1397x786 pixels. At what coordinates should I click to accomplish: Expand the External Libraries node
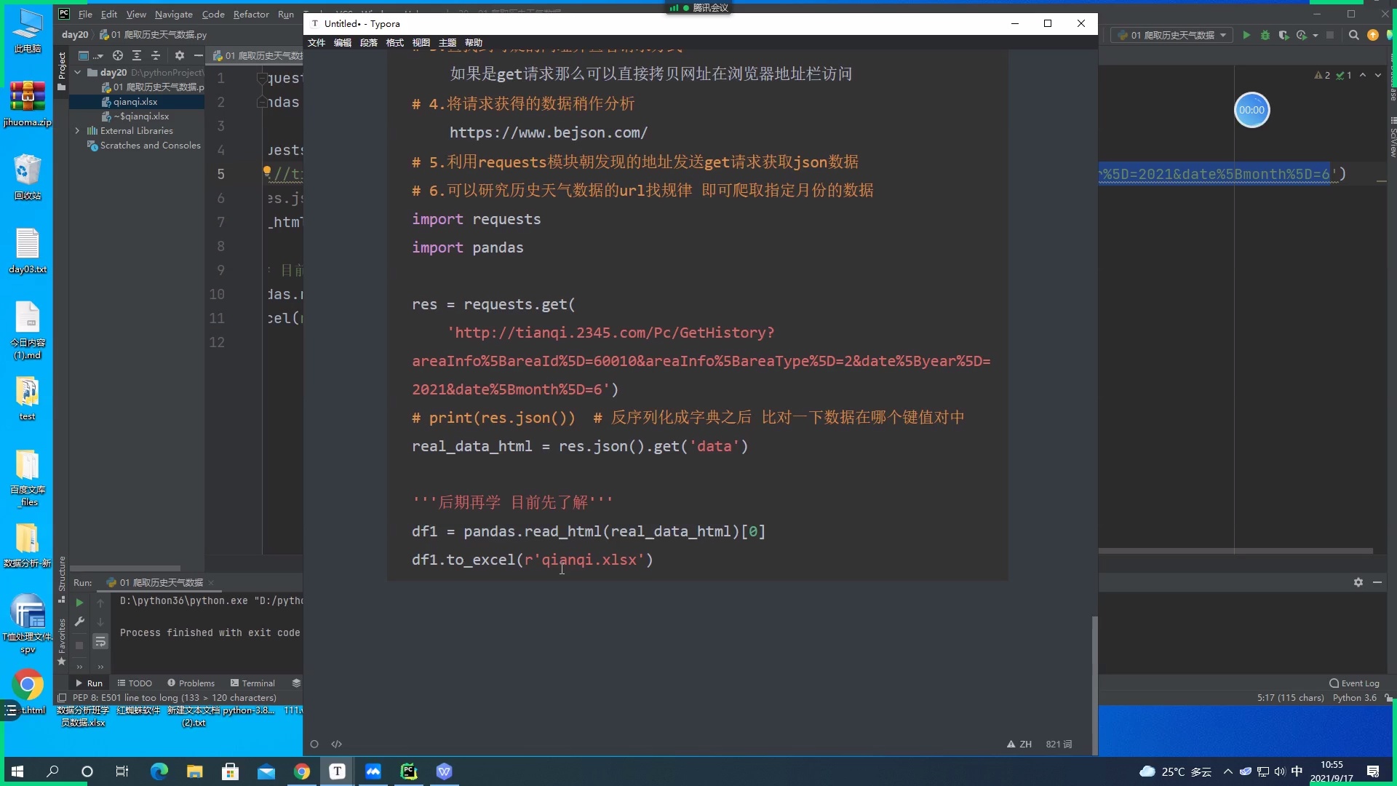tap(77, 130)
